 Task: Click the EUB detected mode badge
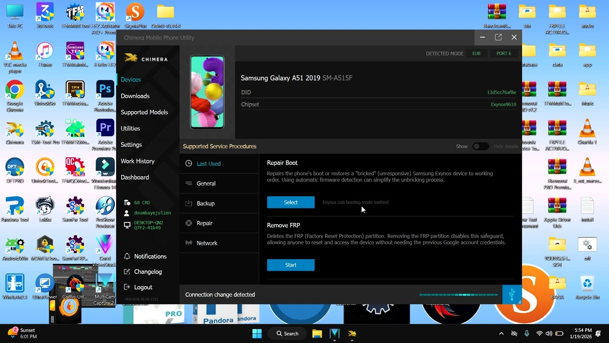476,53
